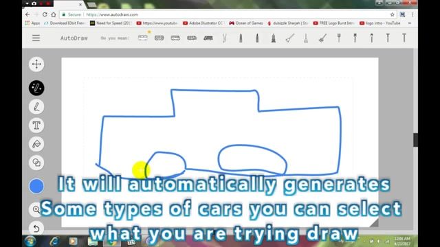Open a new browser tab
Screen dimensions: 440x247
(91, 5)
